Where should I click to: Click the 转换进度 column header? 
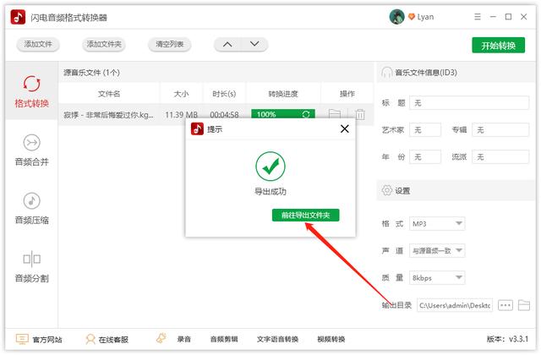[x=283, y=94]
